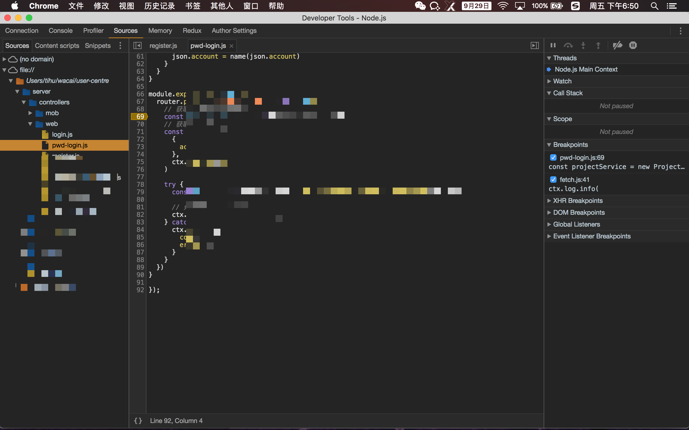Open the Wi-Fi menu bar icon
This screenshot has width=689, height=430.
503,6
